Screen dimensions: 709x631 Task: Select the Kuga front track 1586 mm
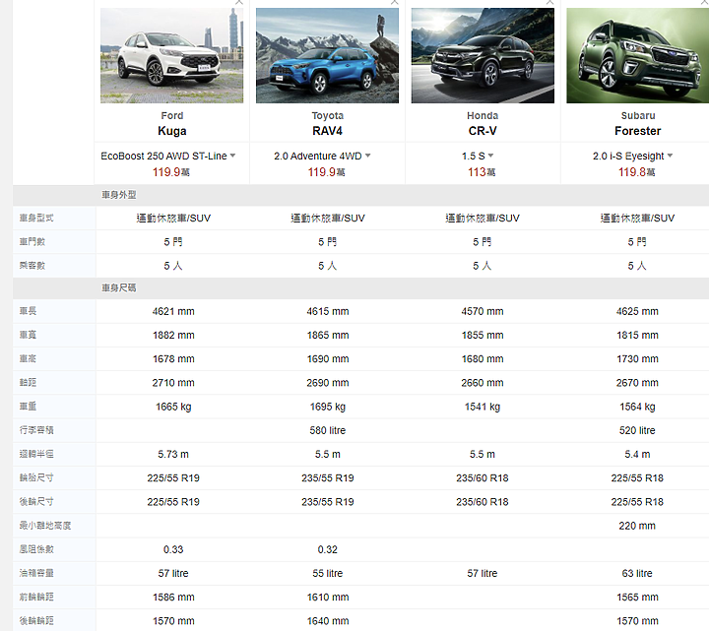[x=173, y=598]
